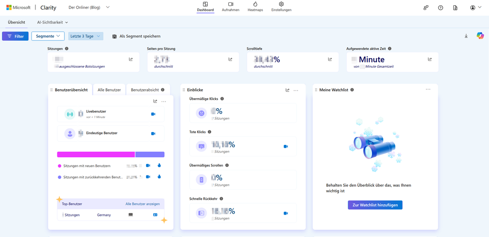The image size is (489, 237).
Task: Show info for Aufgewendete aktive Zeit
Action: pyautogui.click(x=390, y=49)
